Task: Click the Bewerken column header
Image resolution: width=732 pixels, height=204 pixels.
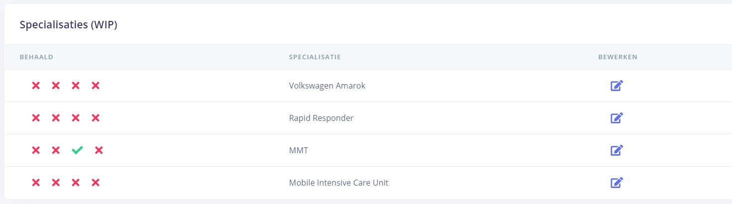Action: point(617,57)
